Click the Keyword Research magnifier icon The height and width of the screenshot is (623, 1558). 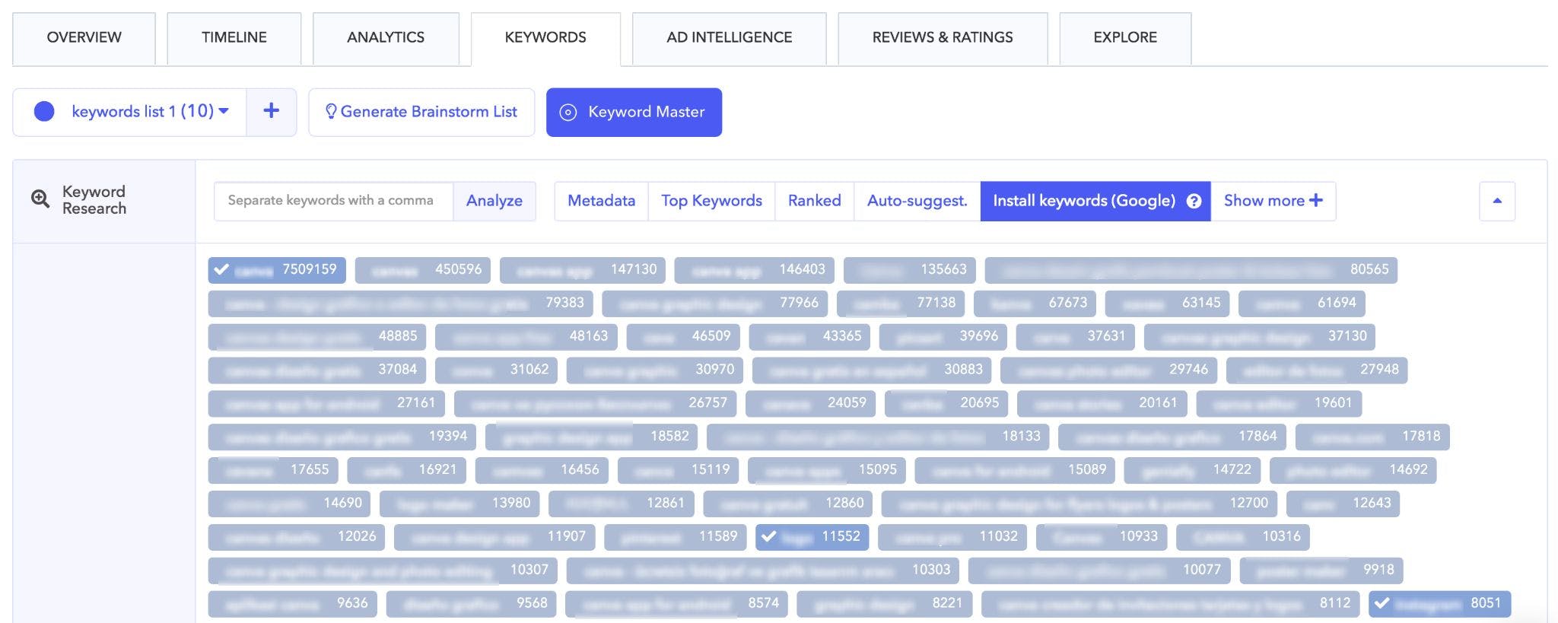click(x=40, y=199)
